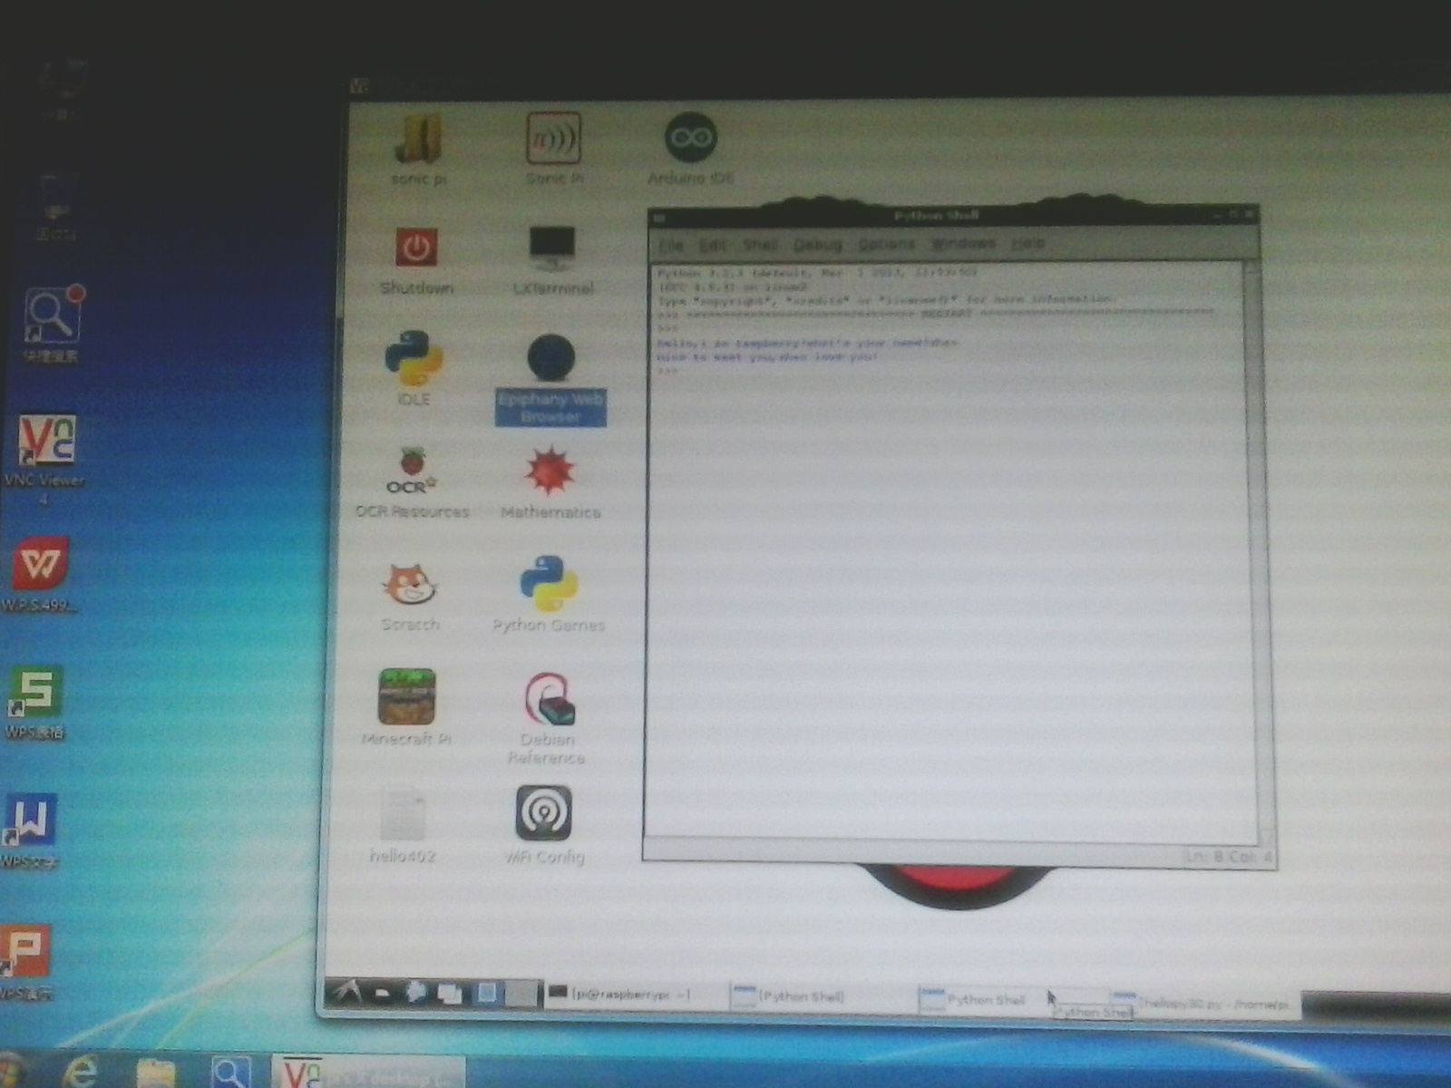1451x1088 pixels.
Task: Open the green WPS spreadsheet shortcut
Action: 34,692
